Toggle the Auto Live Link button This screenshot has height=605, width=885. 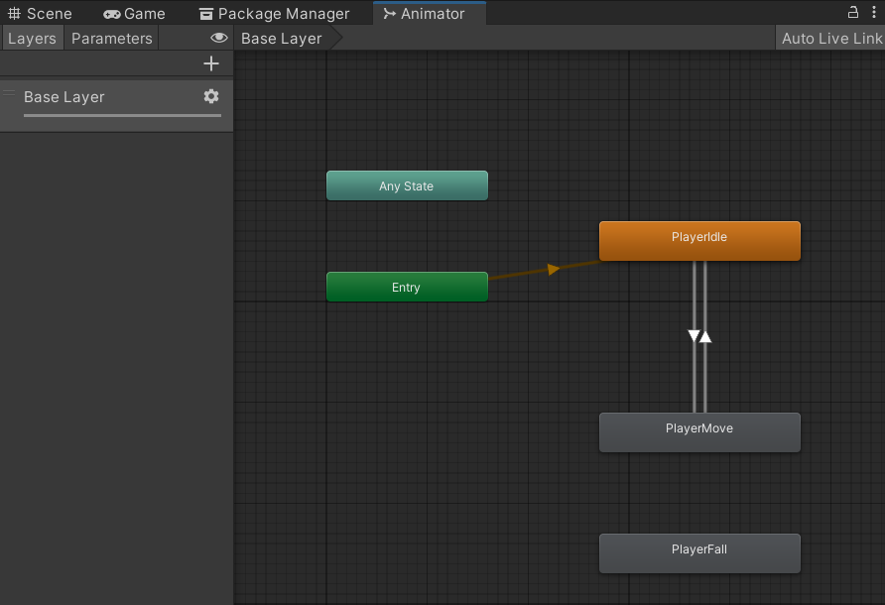[830, 39]
